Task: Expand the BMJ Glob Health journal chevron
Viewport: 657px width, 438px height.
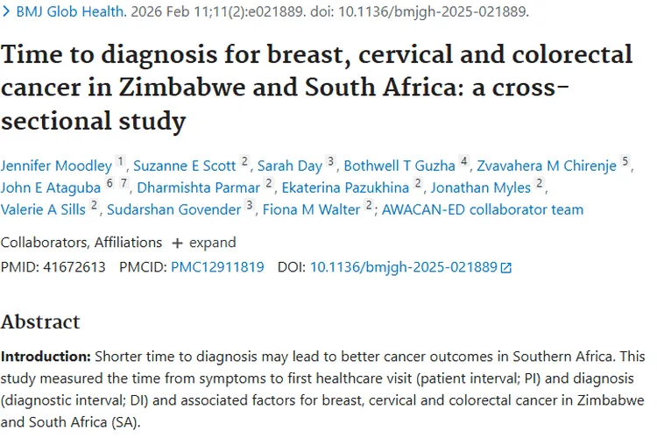Action: tap(7, 13)
